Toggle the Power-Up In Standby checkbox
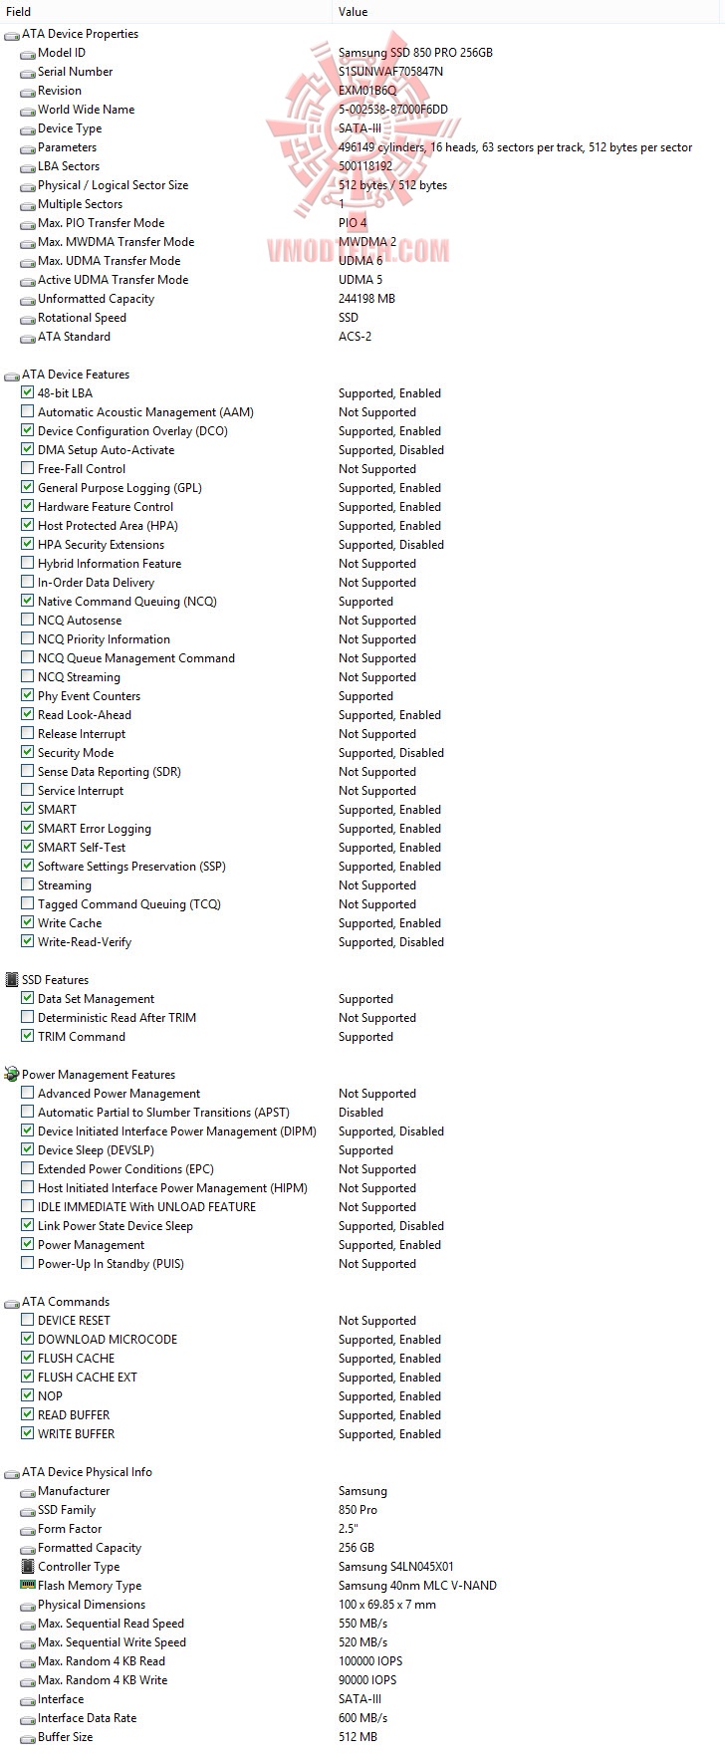This screenshot has width=725, height=1760. [28, 1264]
